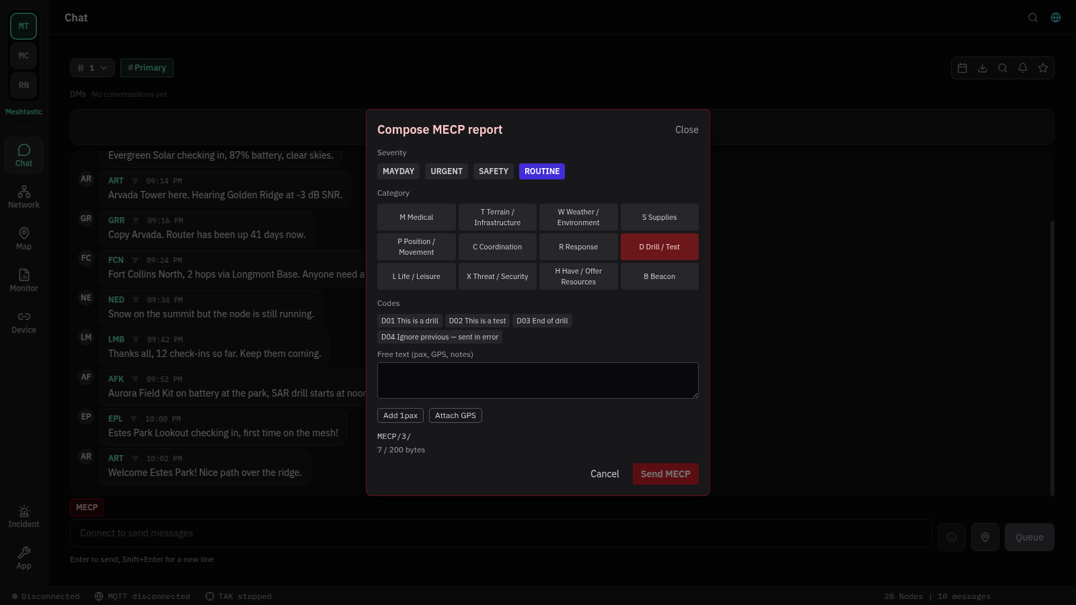Viewport: 1076px width, 605px height.
Task: Open the Network sidebar section
Action: [x=24, y=198]
